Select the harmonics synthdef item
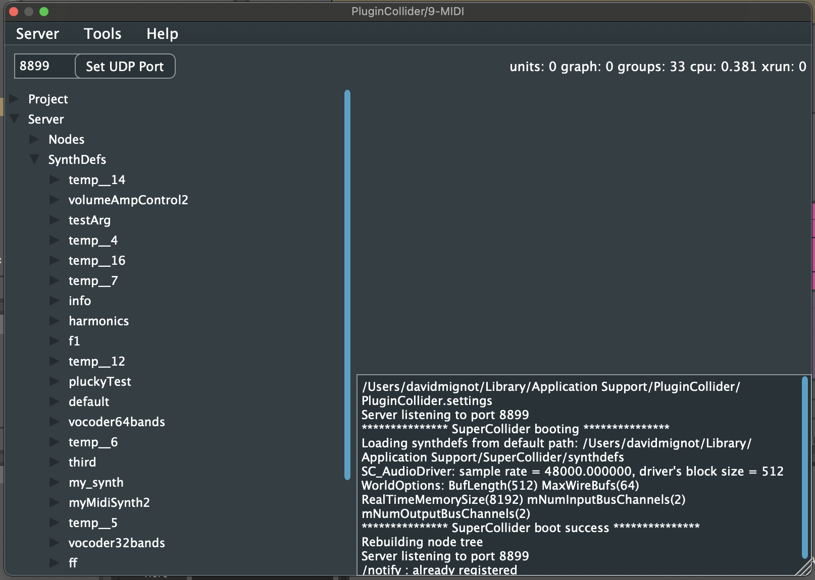This screenshot has width=815, height=580. pyautogui.click(x=98, y=321)
